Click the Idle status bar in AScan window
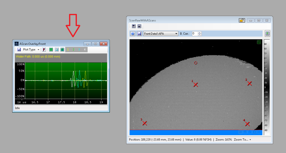The height and width of the screenshot is (153, 286). coord(61,108)
